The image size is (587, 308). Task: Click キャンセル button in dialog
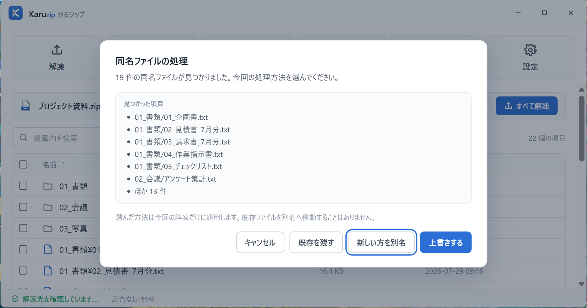(260, 242)
